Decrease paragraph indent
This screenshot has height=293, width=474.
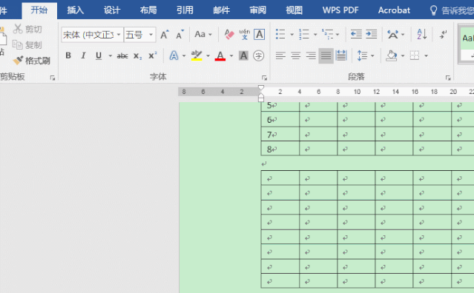tap(356, 34)
